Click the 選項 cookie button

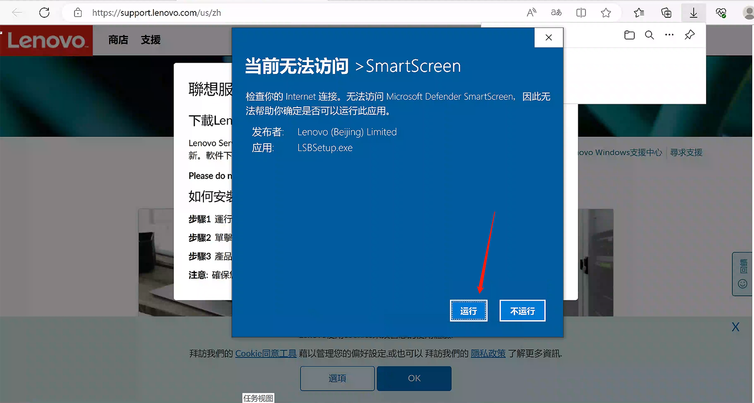pyautogui.click(x=337, y=378)
